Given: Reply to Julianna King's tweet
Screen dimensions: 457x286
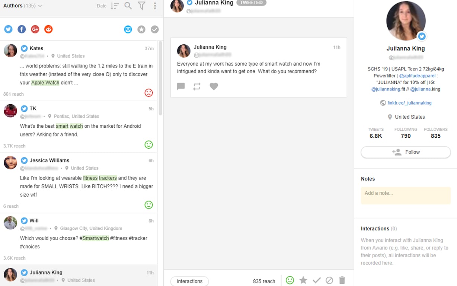Looking at the screenshot, I should point(181,86).
